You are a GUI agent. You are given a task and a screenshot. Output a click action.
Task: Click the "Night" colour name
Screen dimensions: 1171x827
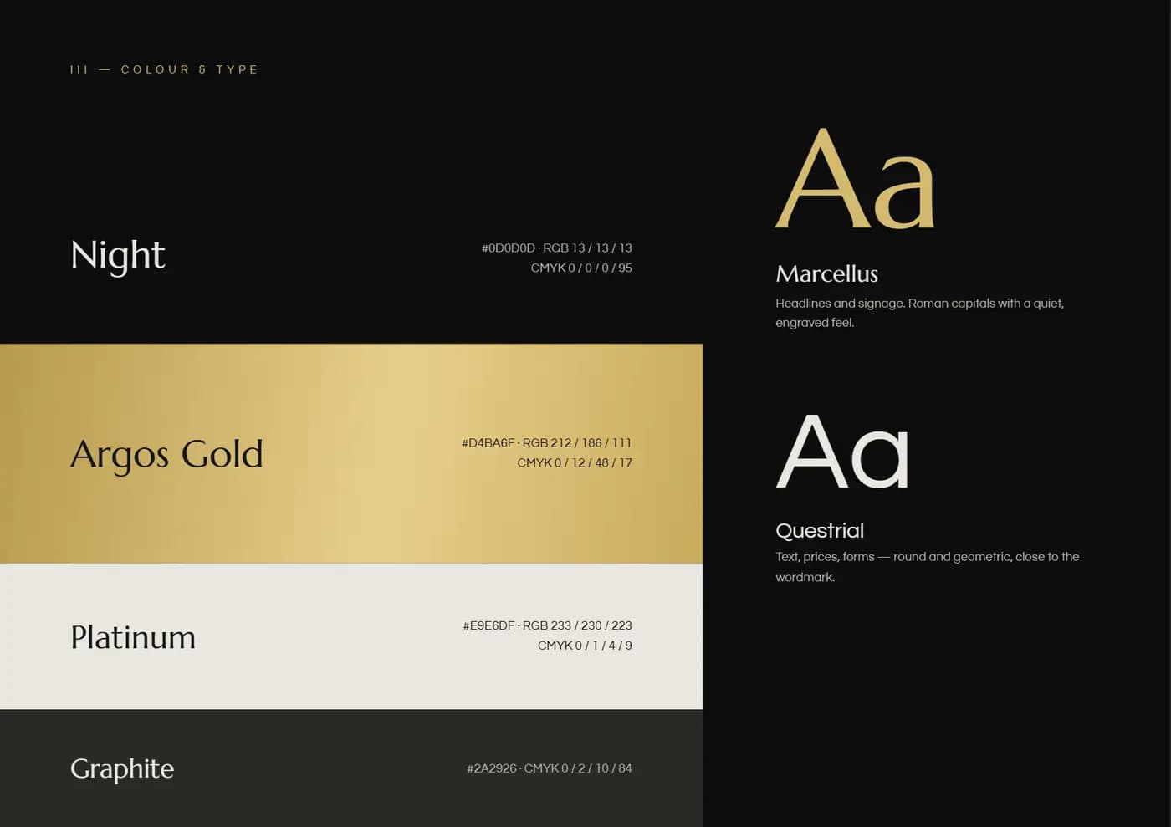click(x=118, y=256)
